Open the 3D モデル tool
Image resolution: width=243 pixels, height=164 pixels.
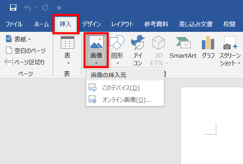point(159,50)
